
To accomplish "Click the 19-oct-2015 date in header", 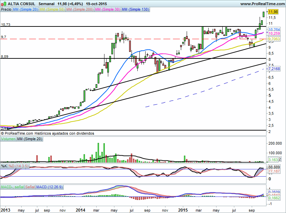I will (97, 4).
